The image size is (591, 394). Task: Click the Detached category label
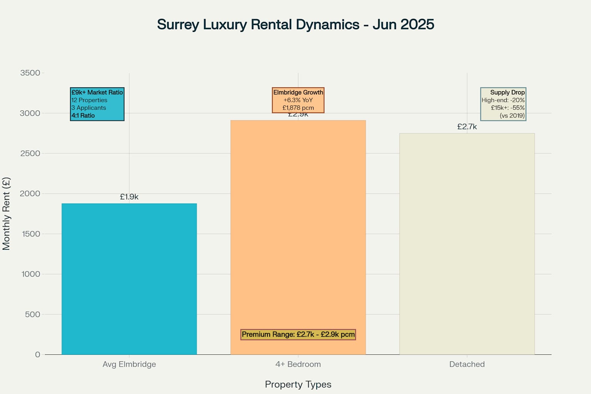467,364
